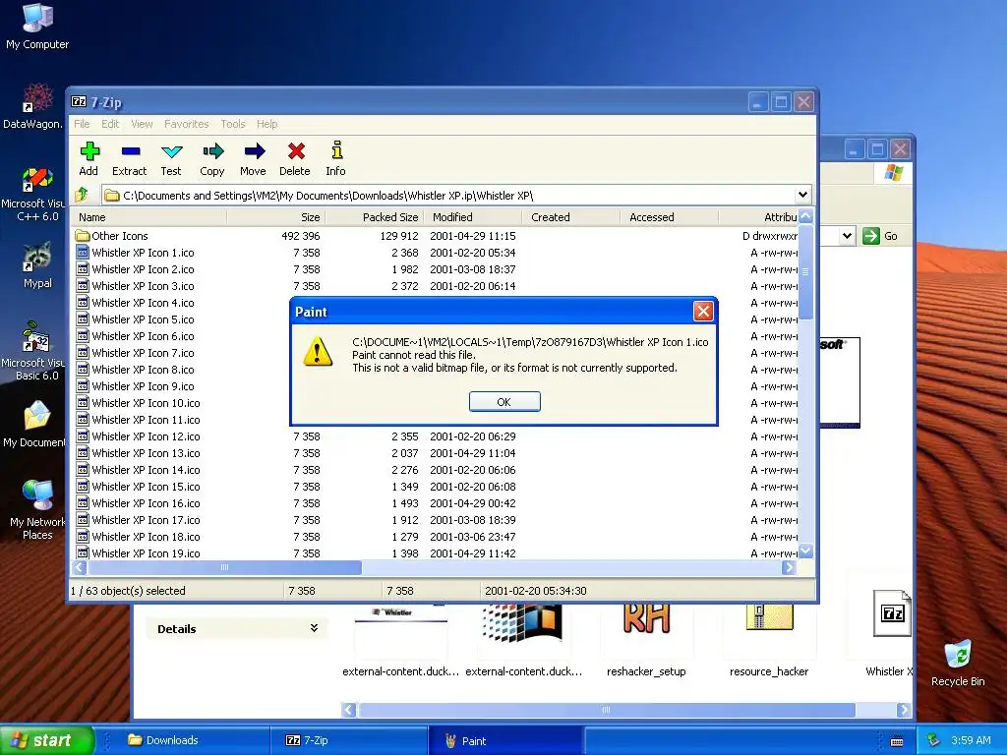The width and height of the screenshot is (1007, 755).
Task: Click the system tray network icon
Action: (x=933, y=740)
